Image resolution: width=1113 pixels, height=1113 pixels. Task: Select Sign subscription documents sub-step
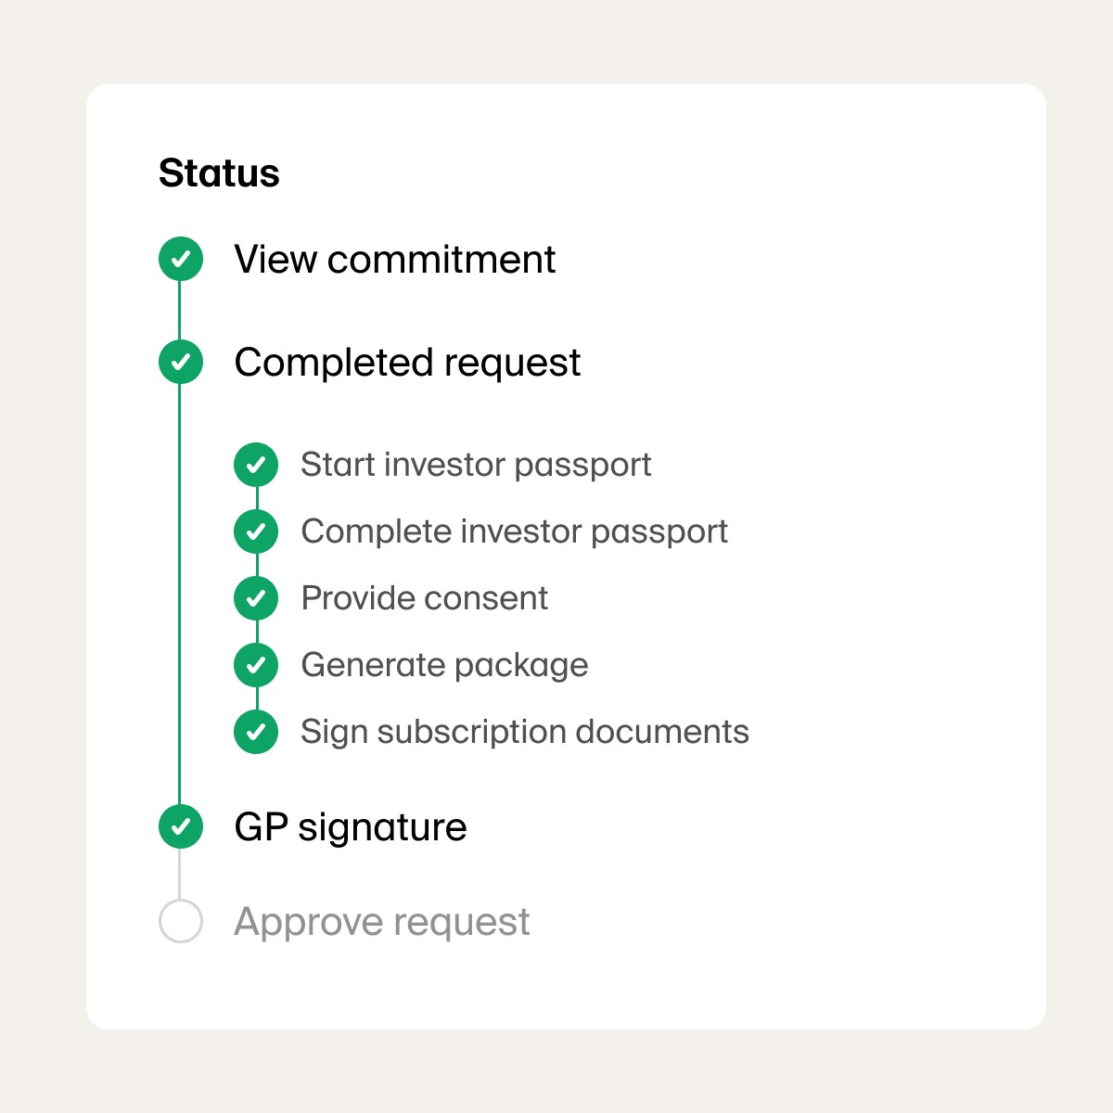click(525, 732)
